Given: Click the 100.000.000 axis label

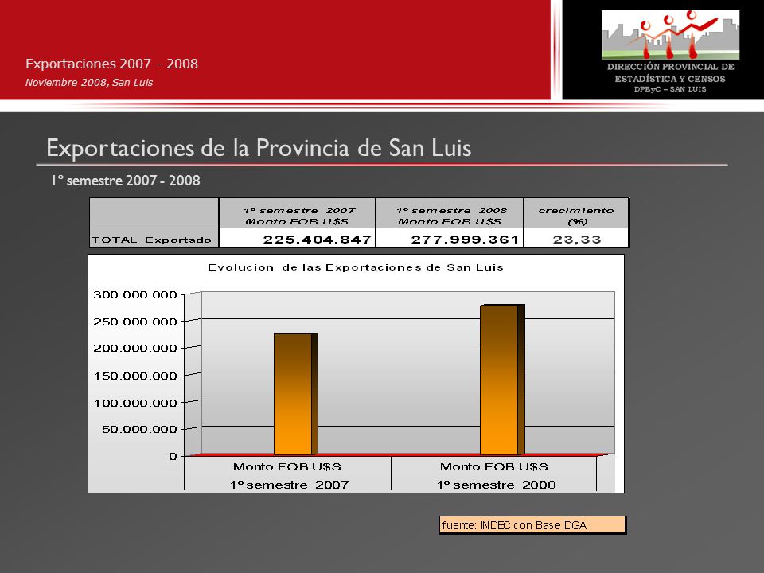Looking at the screenshot, I should point(135,403).
